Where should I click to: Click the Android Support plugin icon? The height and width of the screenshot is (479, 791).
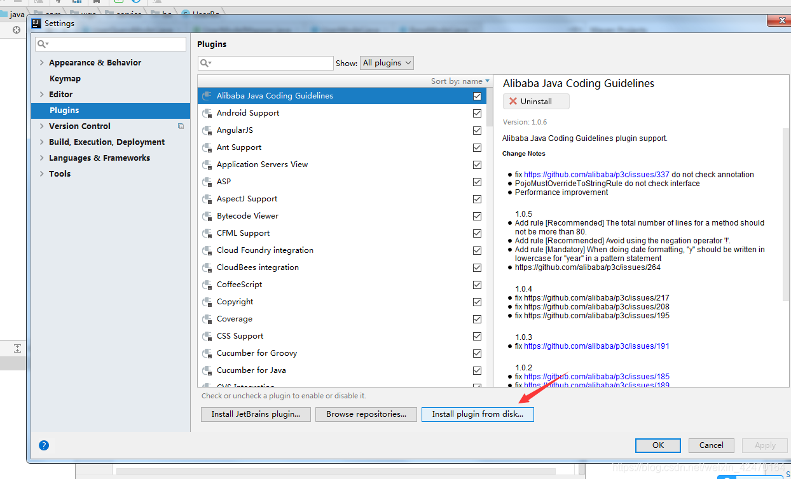click(x=207, y=113)
